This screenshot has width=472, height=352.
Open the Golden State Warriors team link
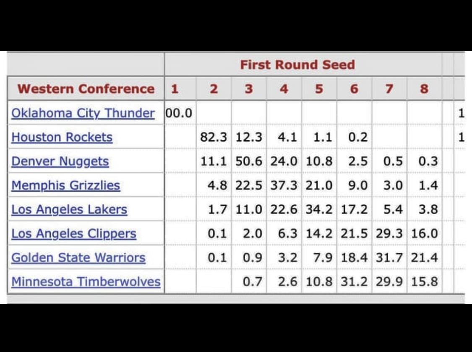(78, 258)
